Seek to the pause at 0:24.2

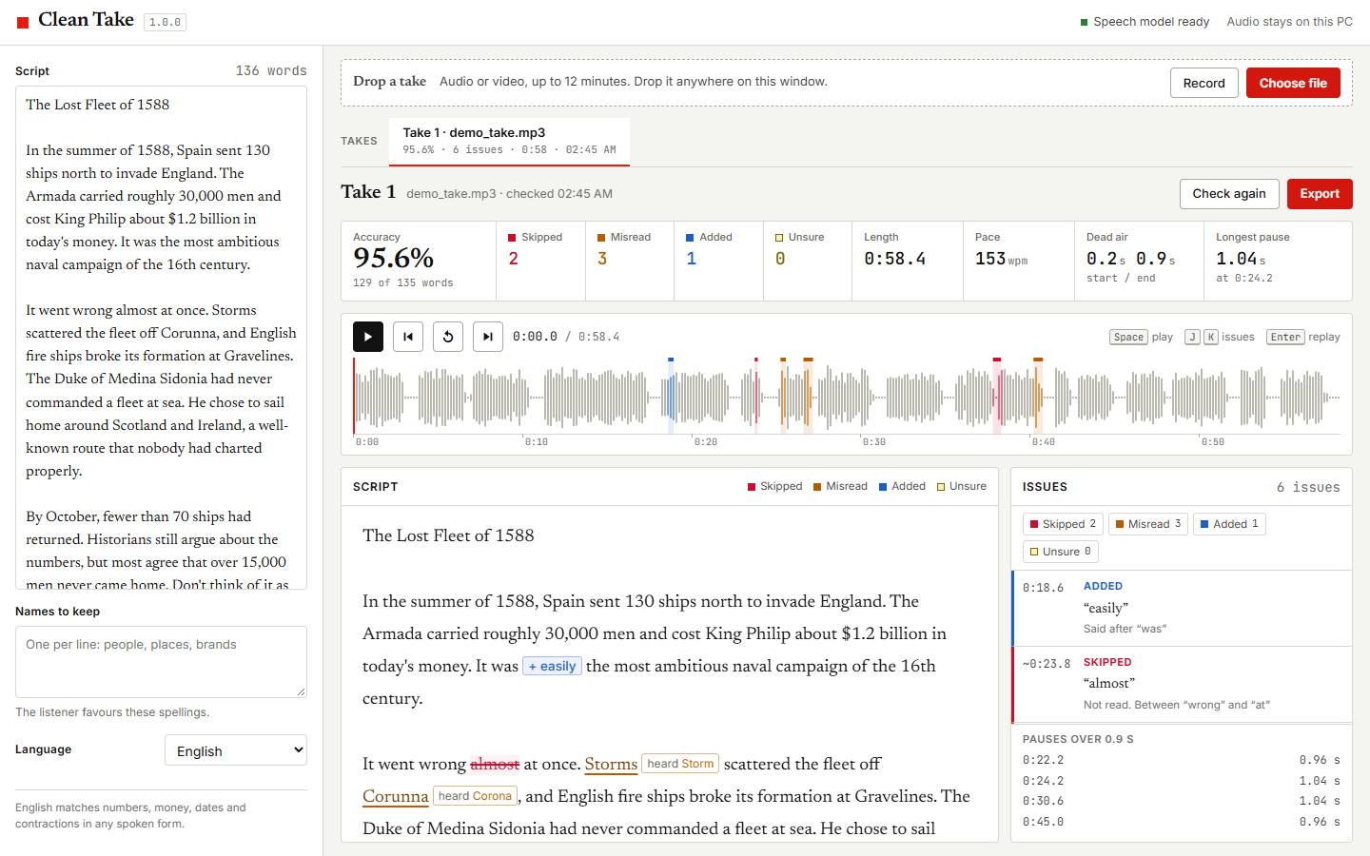coord(1182,781)
